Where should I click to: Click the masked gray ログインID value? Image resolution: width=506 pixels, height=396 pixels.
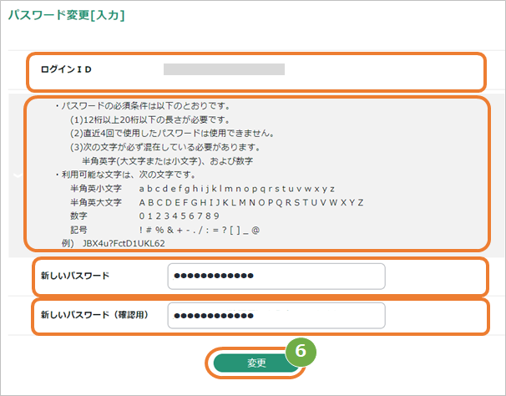click(x=224, y=69)
